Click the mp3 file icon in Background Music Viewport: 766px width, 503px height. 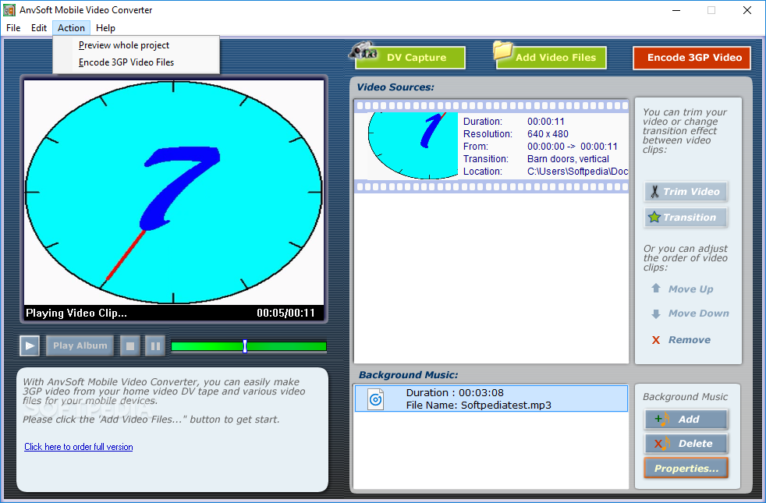click(375, 399)
